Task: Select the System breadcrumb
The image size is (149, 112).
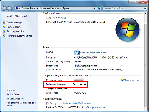Action: pos(66,8)
